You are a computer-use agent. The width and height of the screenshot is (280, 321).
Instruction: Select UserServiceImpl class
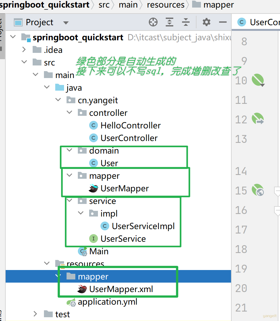point(143,226)
